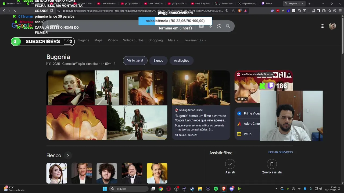The image size is (344, 193).
Task: Open the AdoroCinema listing link
Action: [x=248, y=124]
